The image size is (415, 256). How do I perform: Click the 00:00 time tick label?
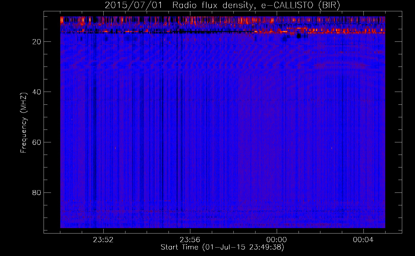pos(277,240)
